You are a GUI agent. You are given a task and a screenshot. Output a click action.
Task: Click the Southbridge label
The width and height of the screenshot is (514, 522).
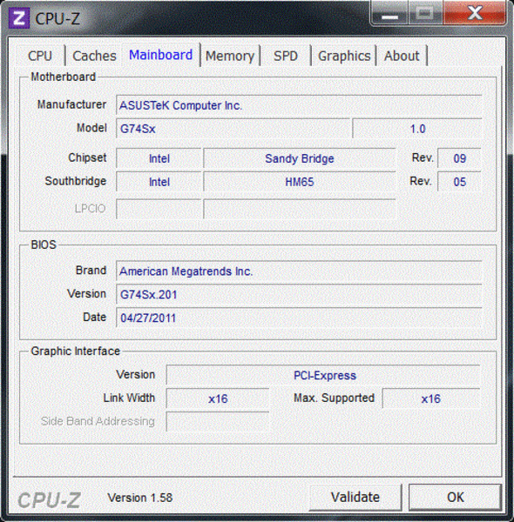(x=76, y=181)
